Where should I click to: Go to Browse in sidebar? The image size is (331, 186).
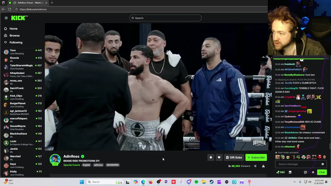[12, 35]
